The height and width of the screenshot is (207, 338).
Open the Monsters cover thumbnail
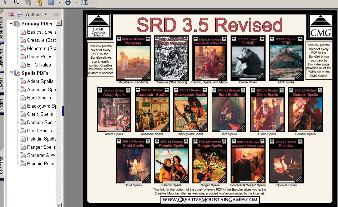(133, 58)
